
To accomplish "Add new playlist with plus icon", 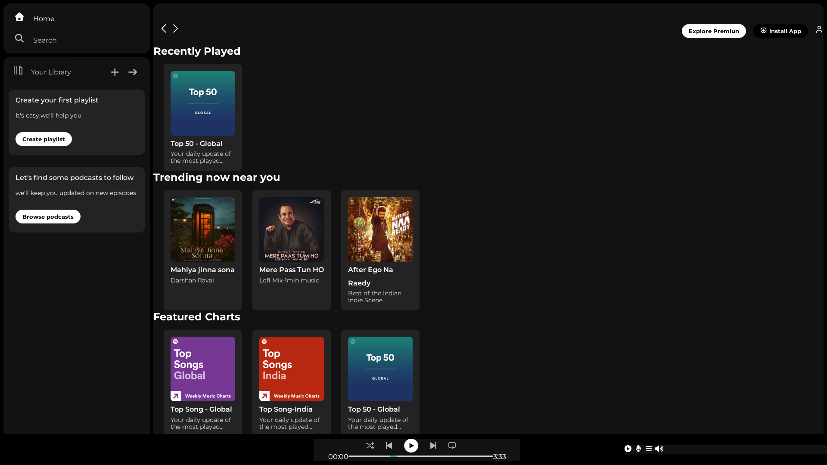I will coord(115,72).
